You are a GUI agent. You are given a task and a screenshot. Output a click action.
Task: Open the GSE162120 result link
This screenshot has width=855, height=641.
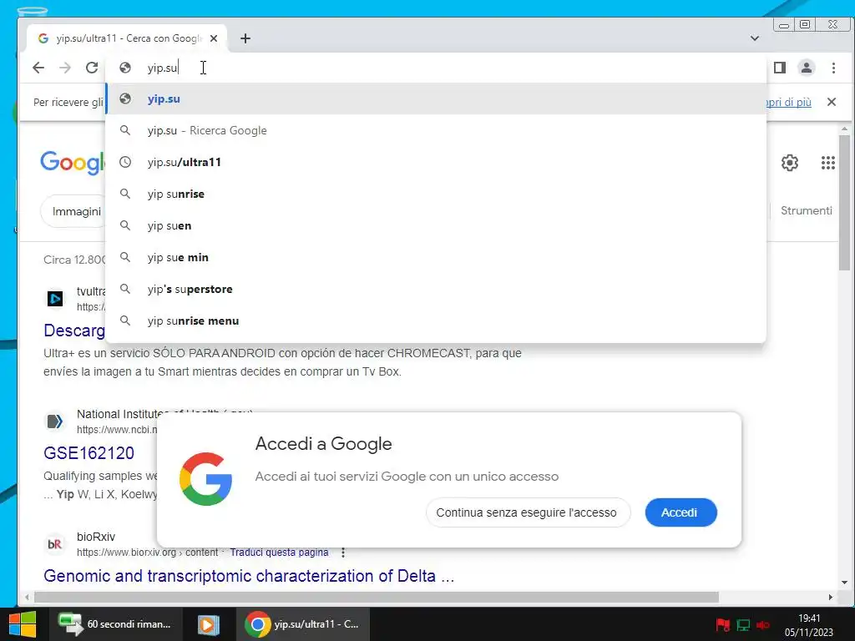click(x=89, y=453)
